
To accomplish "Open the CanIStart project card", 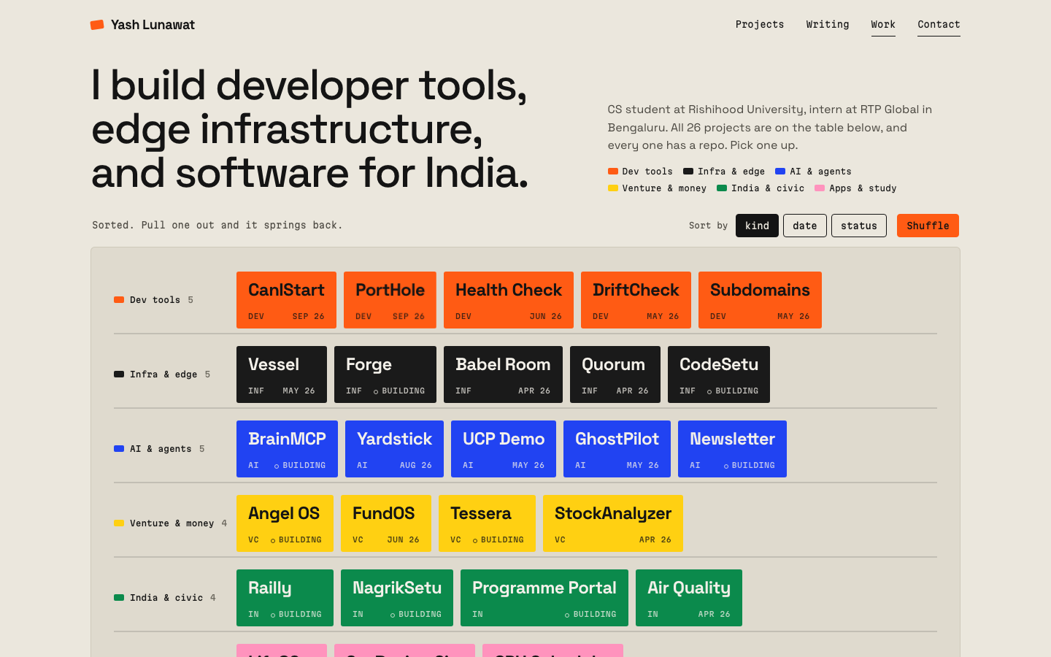I will [x=286, y=300].
